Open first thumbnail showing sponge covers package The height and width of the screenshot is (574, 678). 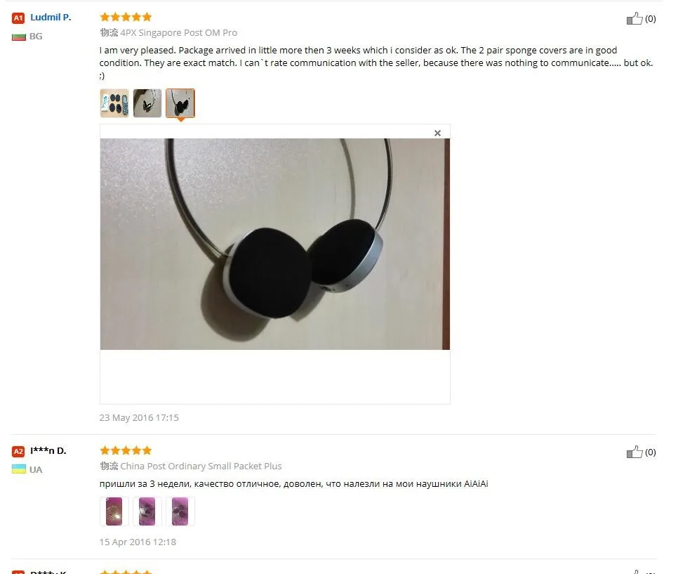click(114, 103)
